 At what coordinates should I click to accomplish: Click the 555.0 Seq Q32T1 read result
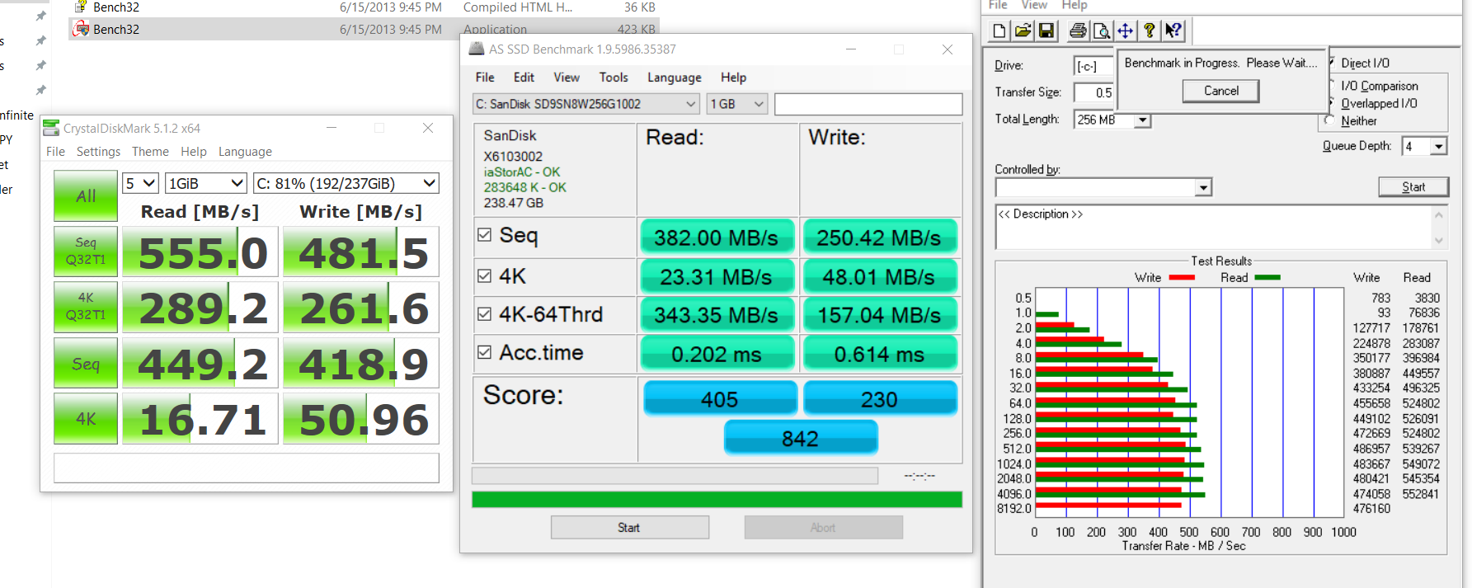[202, 252]
